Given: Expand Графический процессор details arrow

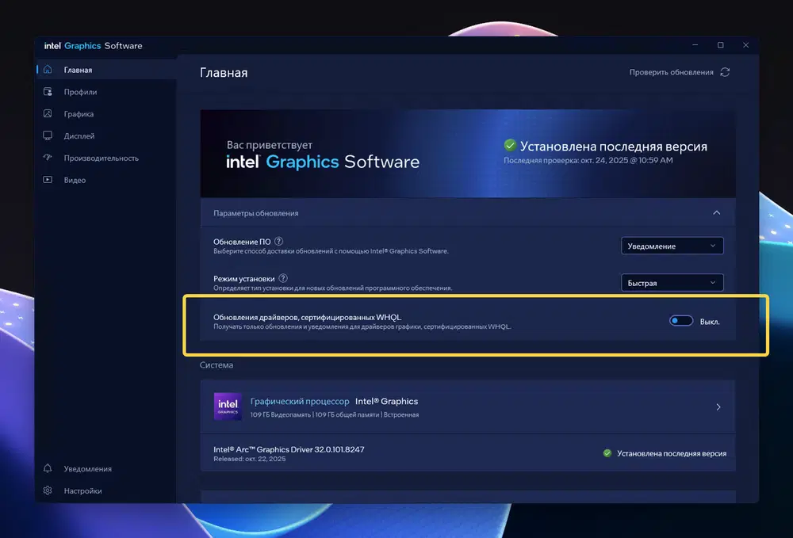Looking at the screenshot, I should click(718, 406).
